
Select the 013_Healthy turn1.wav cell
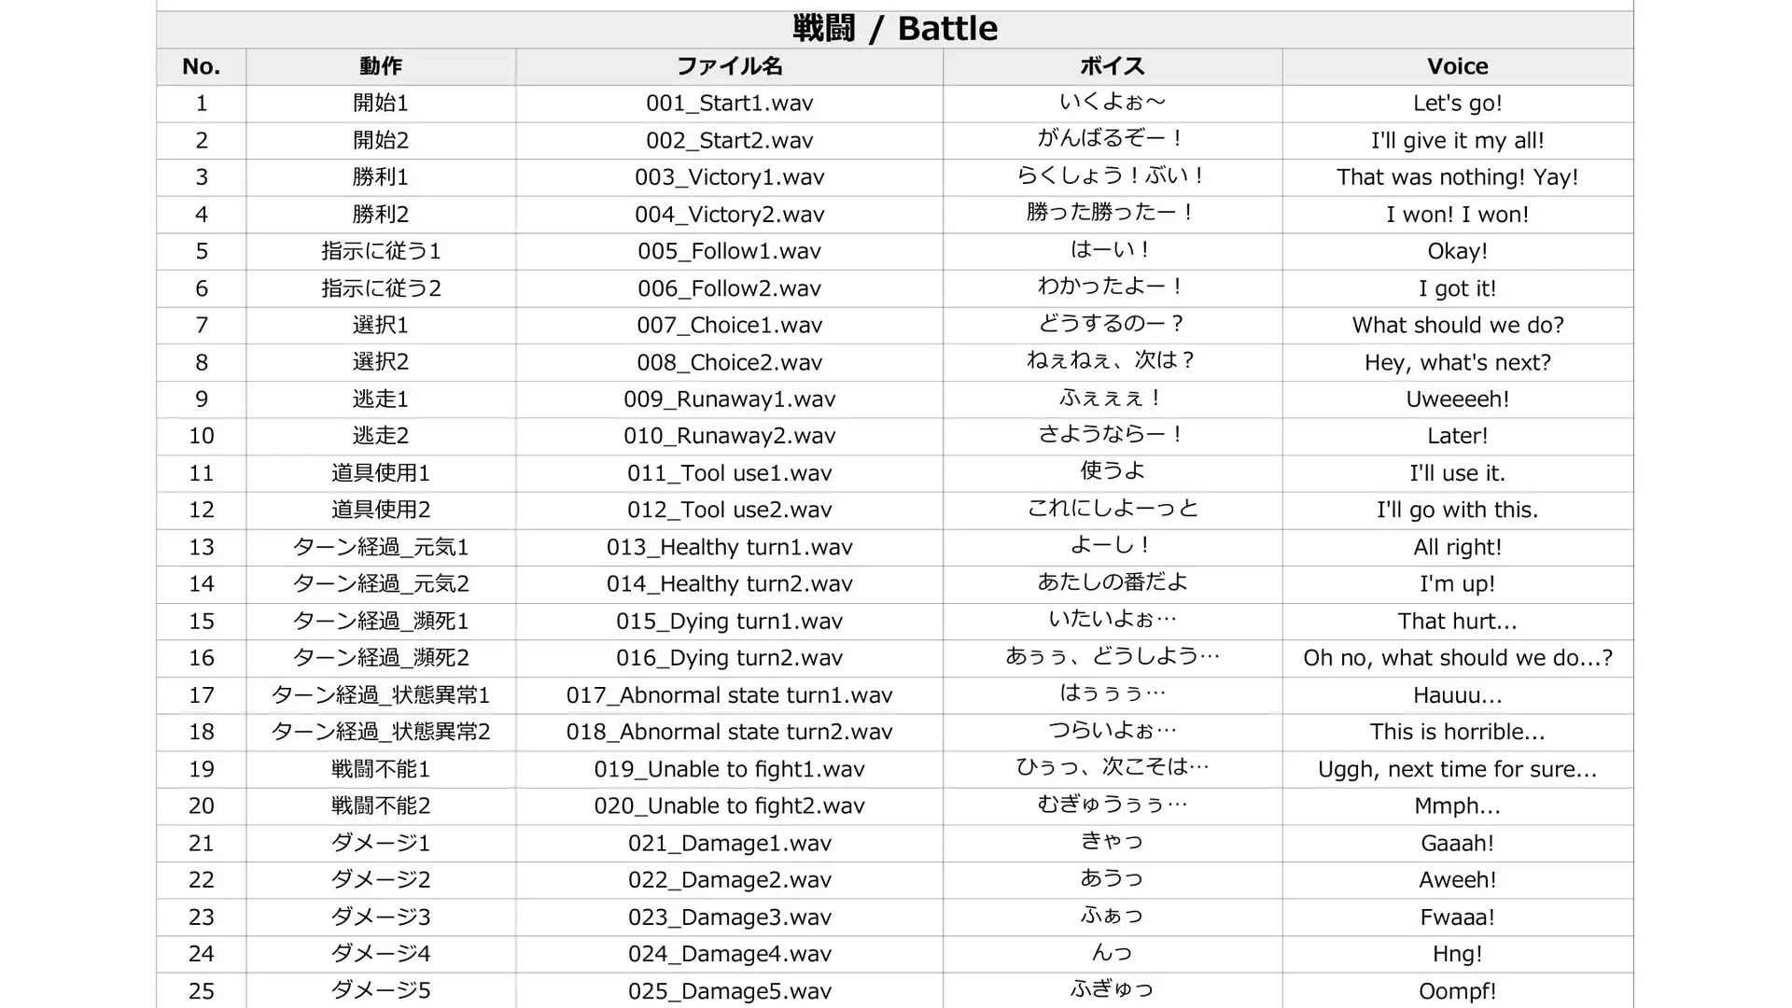click(x=730, y=547)
